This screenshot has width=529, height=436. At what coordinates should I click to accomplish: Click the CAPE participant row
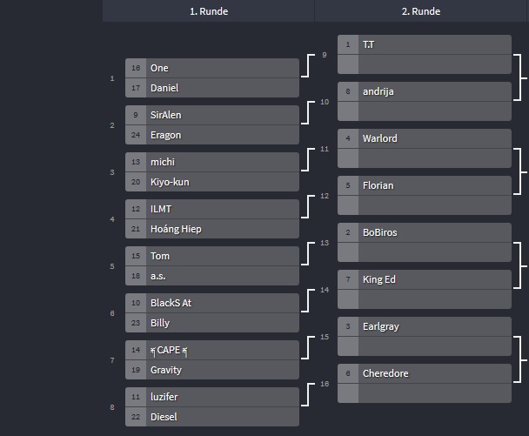212,350
